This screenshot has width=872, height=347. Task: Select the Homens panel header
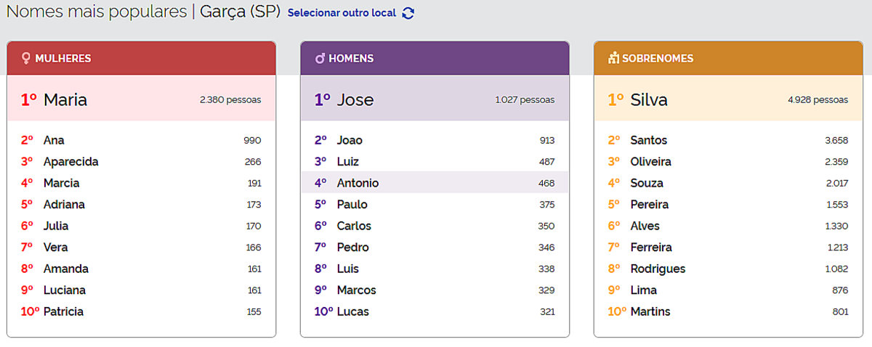435,58
